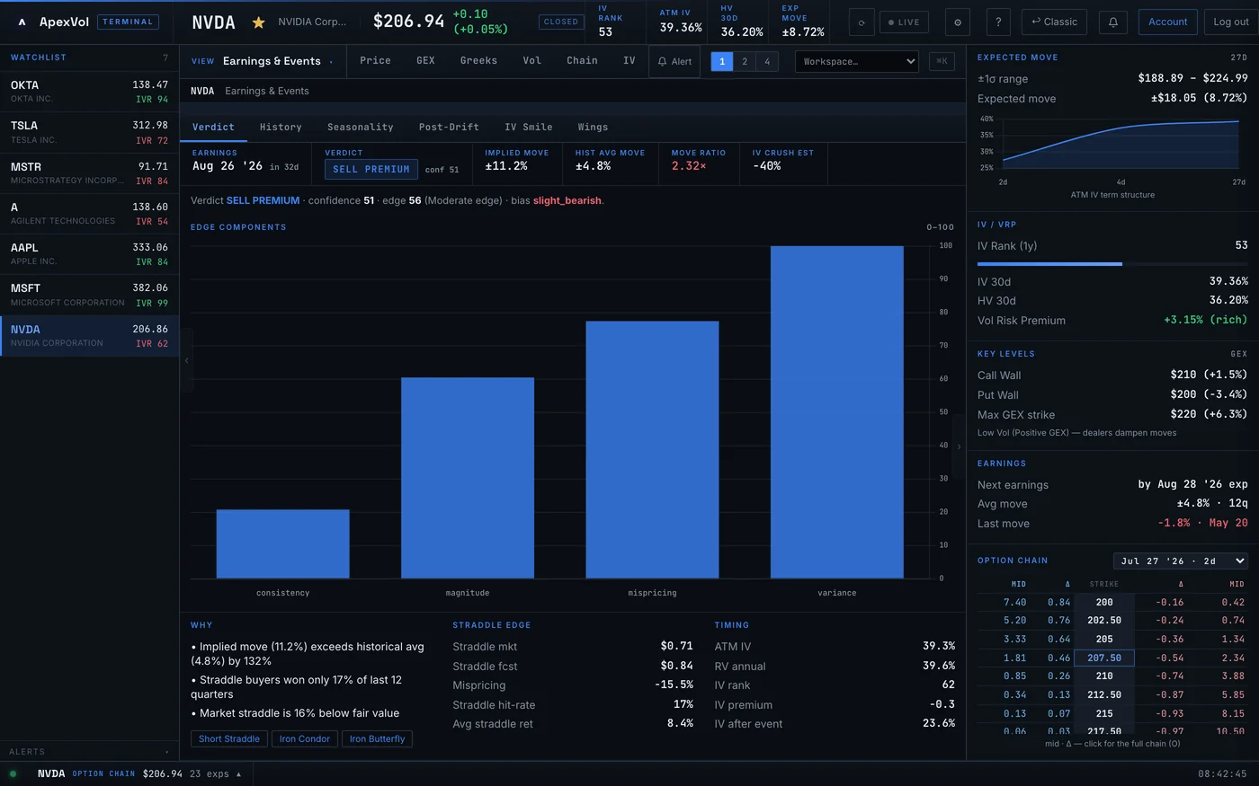
Task: Click the Put Wall $200 level
Action: point(1112,394)
